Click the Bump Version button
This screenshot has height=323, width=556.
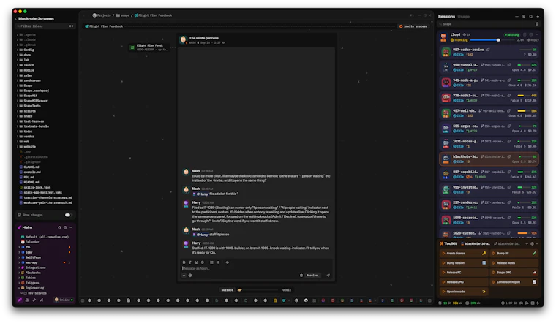pos(464,263)
